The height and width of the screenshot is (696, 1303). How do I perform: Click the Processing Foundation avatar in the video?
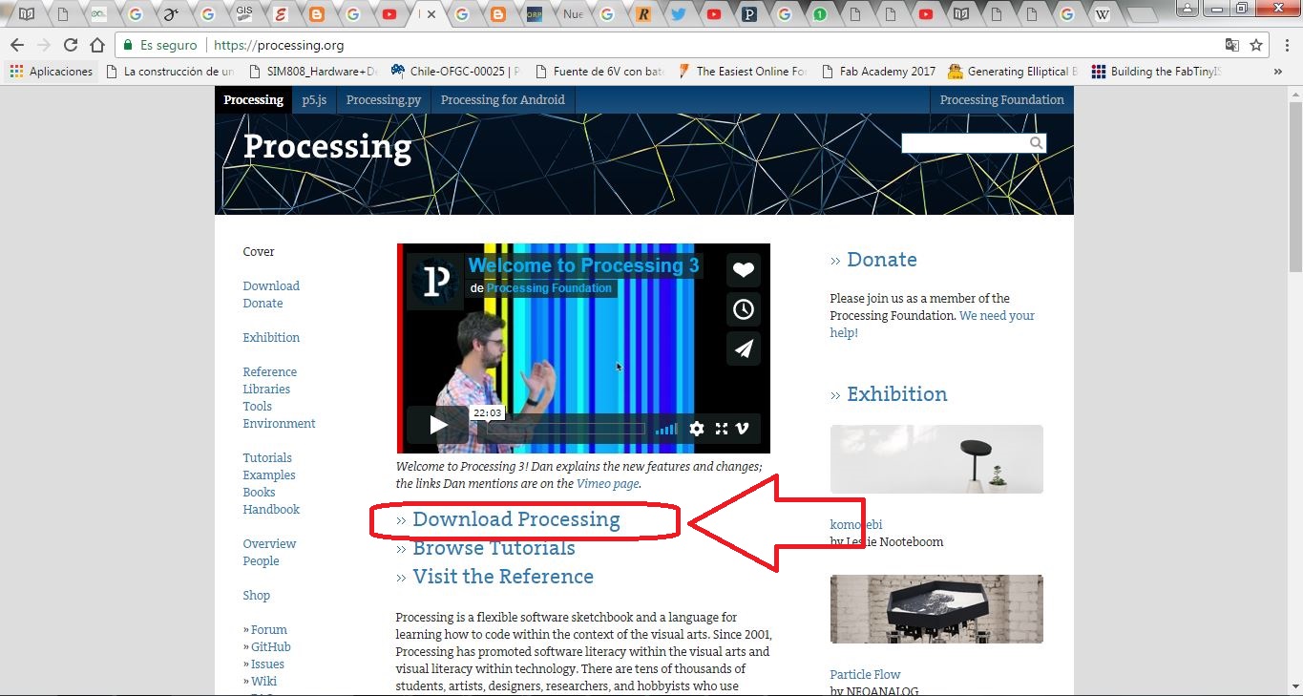point(436,282)
